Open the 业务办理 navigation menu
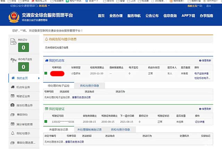Screen dimensions: 222x149 click(x=116, y=16)
